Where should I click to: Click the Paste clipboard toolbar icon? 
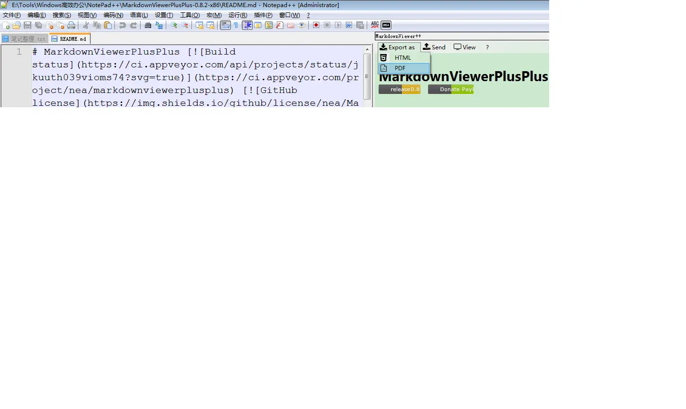(x=108, y=25)
